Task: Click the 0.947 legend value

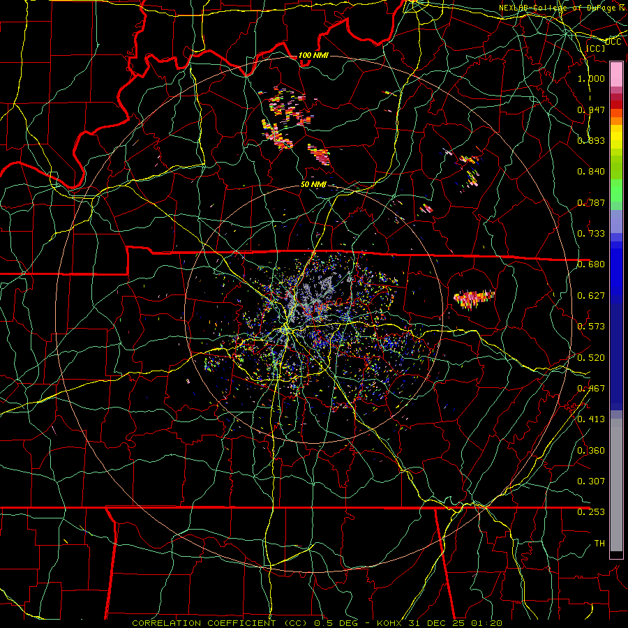Action: [x=591, y=110]
